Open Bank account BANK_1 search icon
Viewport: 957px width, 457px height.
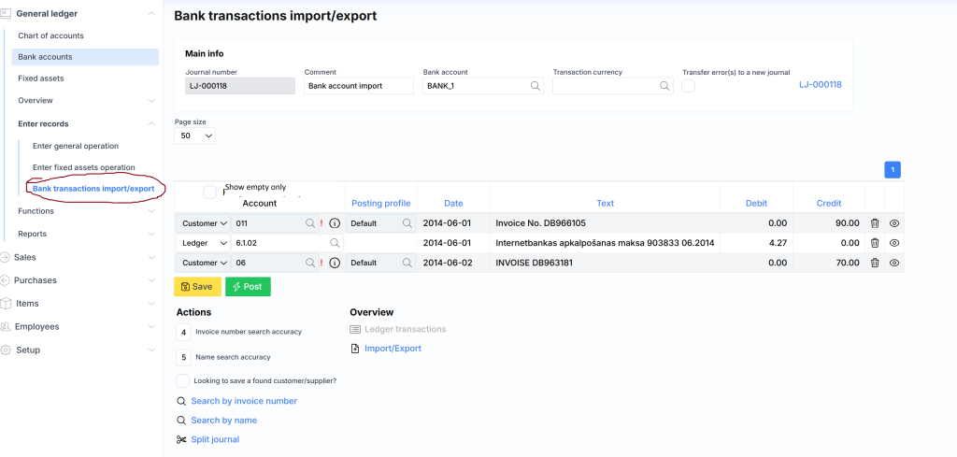pyautogui.click(x=536, y=86)
